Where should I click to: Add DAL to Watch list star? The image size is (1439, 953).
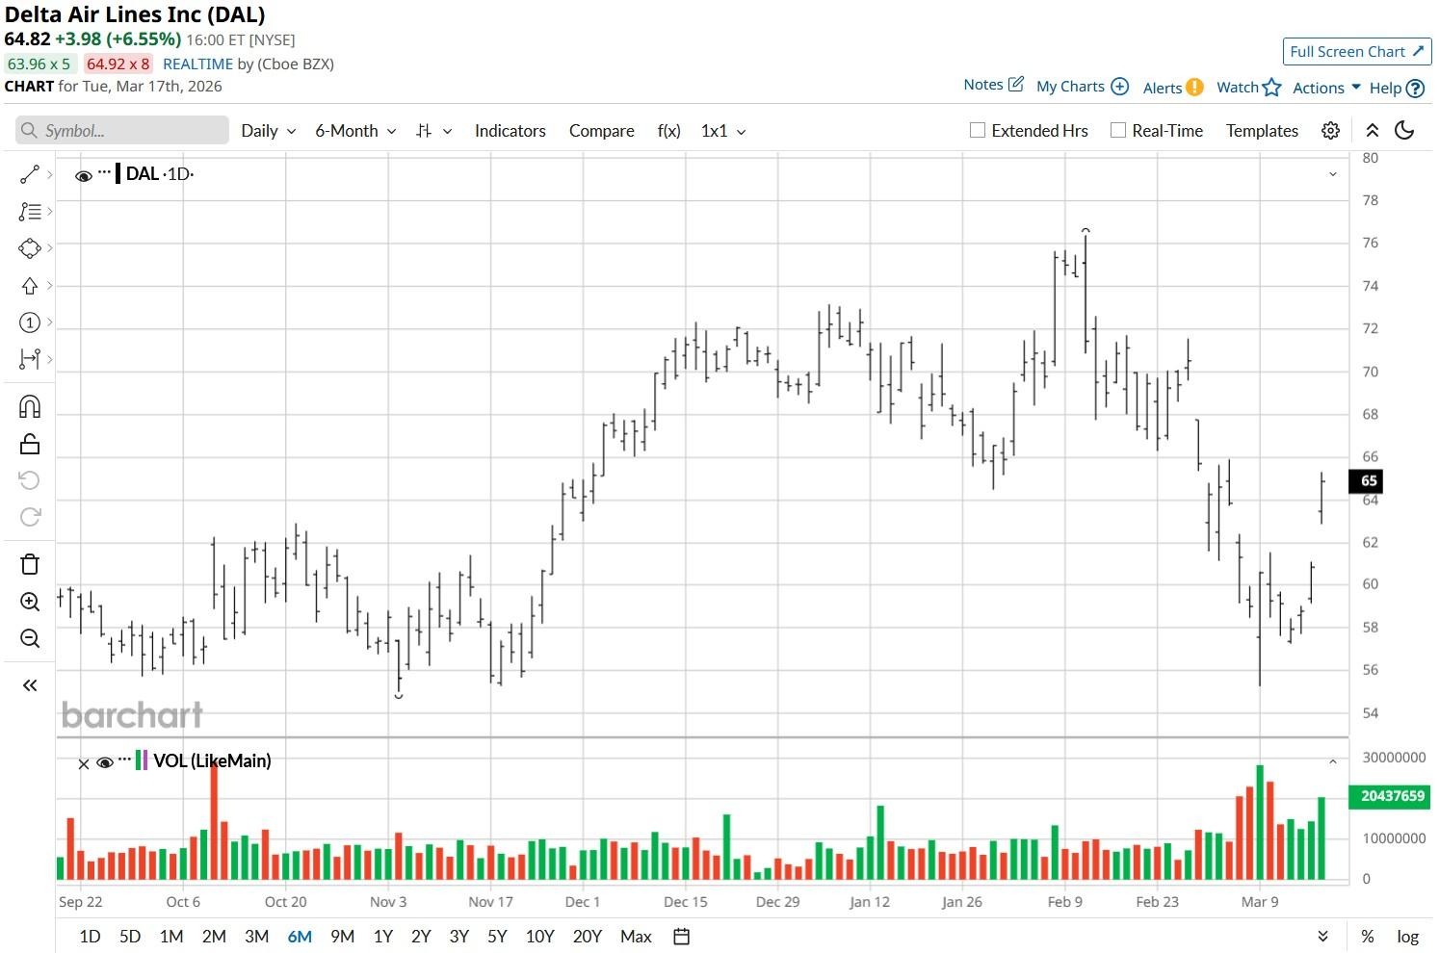pos(1271,88)
